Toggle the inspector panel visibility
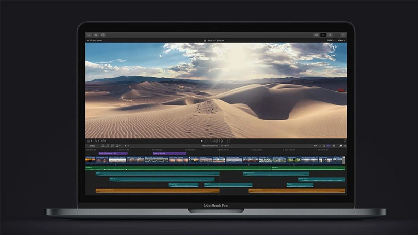Screen dimensions: 418x235 pos(330,35)
